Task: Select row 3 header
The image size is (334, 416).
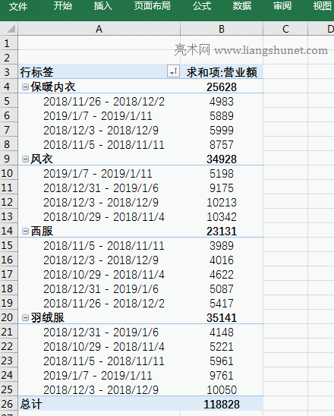Action: tap(9, 72)
